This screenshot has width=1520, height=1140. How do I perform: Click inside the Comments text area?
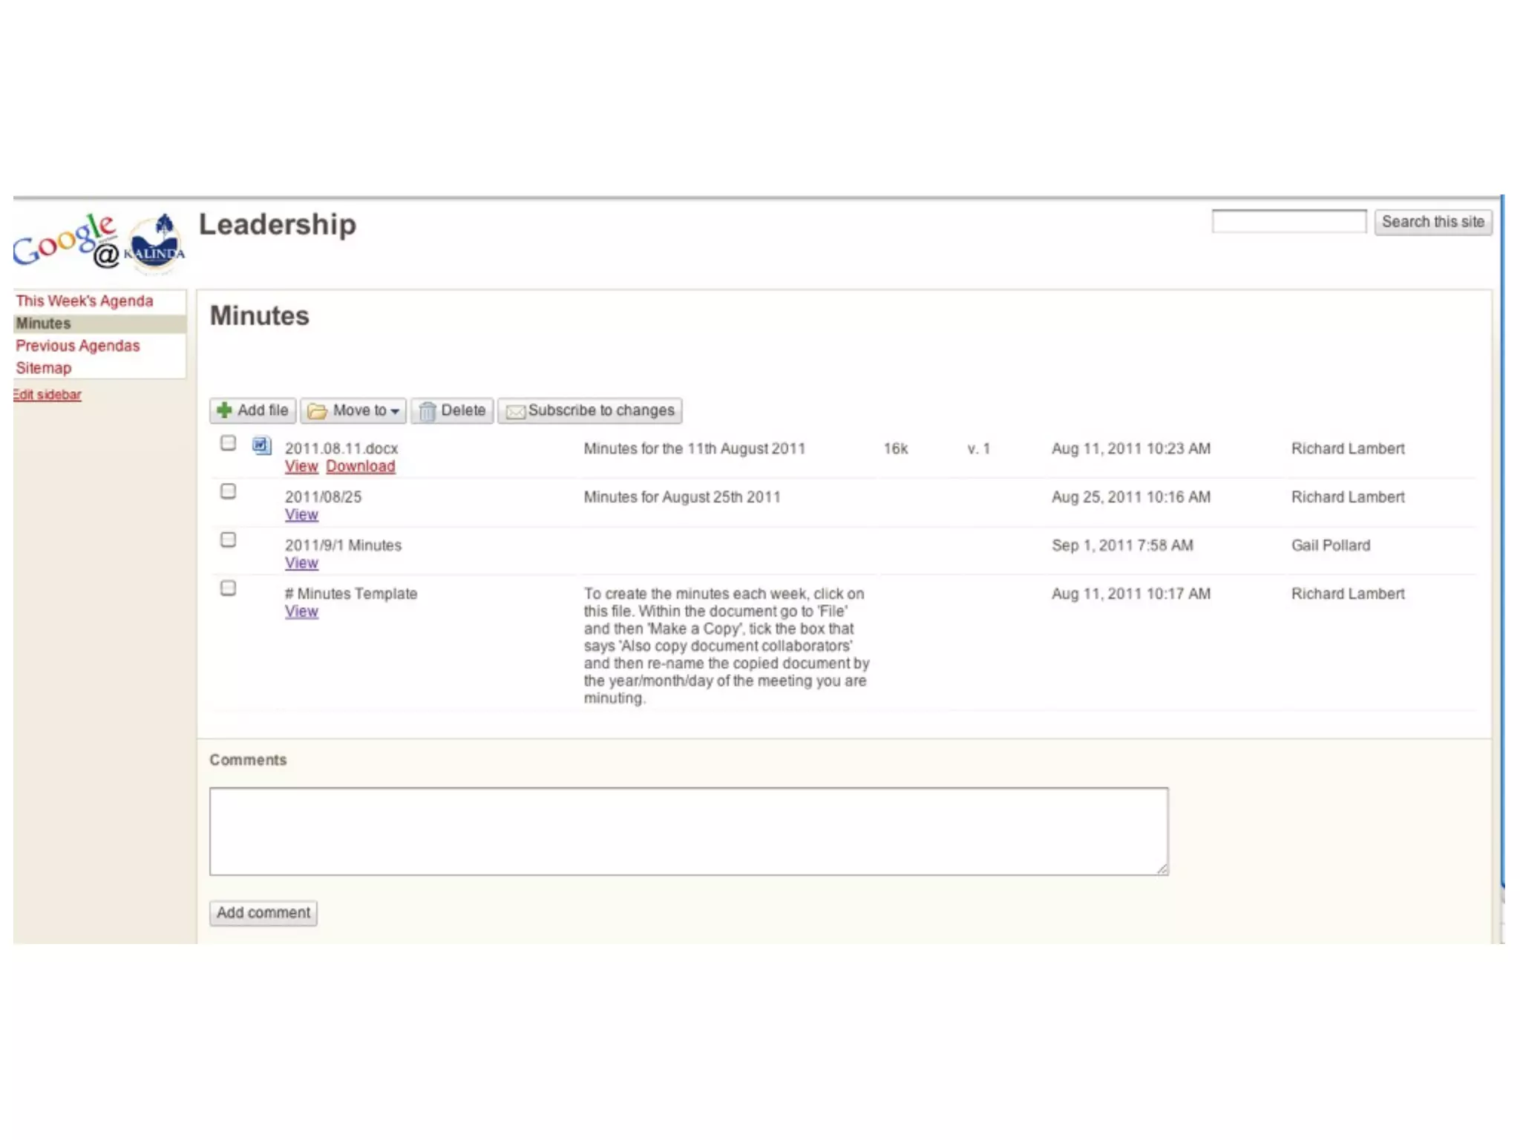point(688,831)
